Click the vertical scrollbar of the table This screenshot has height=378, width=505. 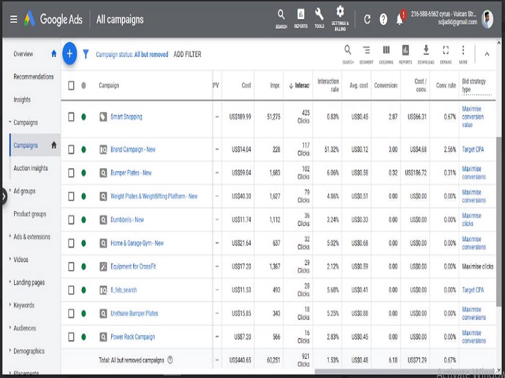tap(498, 222)
